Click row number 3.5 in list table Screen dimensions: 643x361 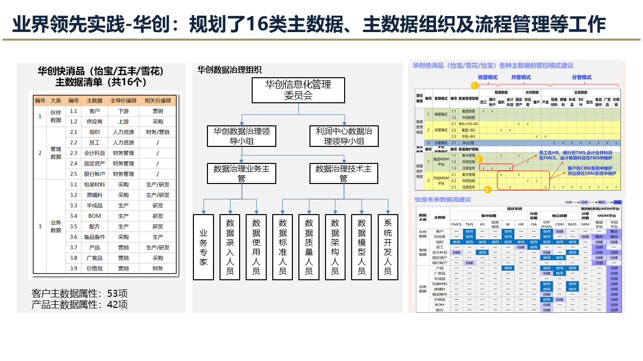click(x=73, y=227)
